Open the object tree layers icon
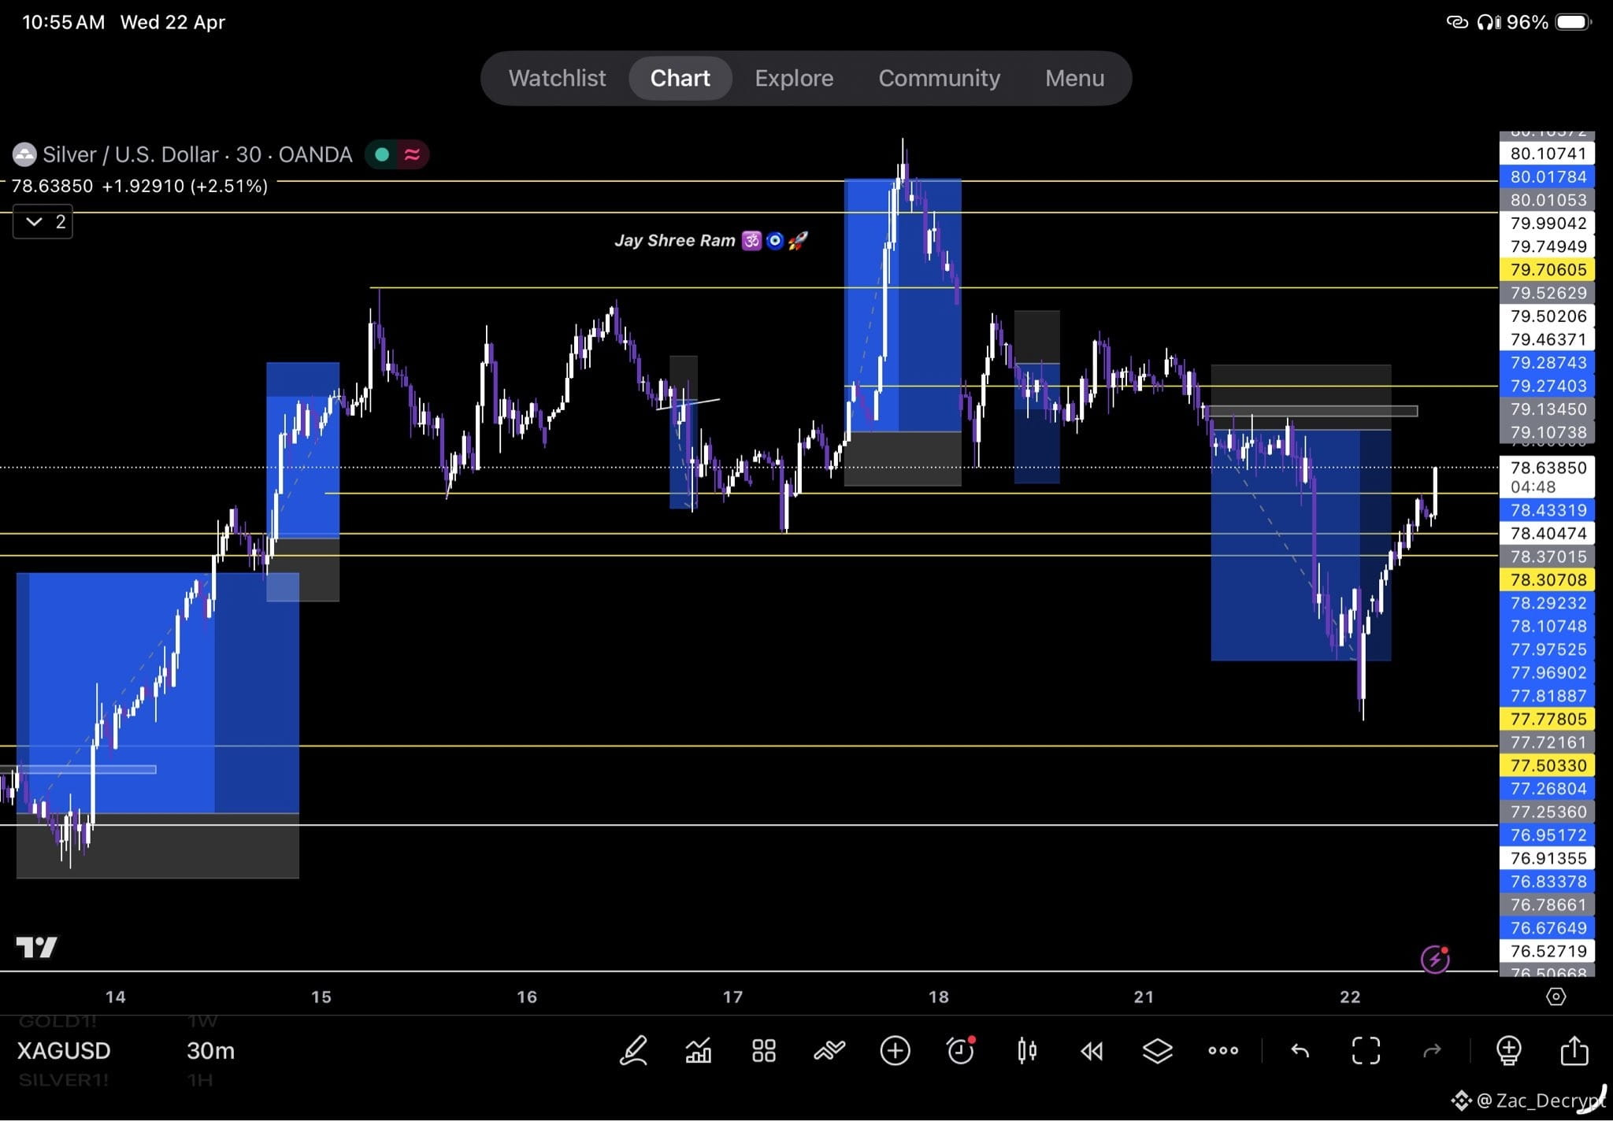This screenshot has width=1613, height=1121. click(x=1157, y=1050)
